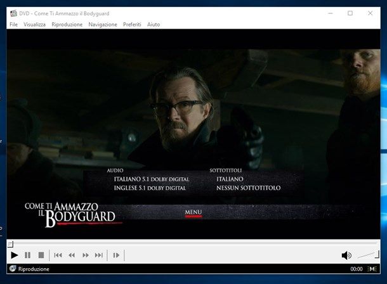
Task: Pause the DVD playback
Action: [28, 255]
